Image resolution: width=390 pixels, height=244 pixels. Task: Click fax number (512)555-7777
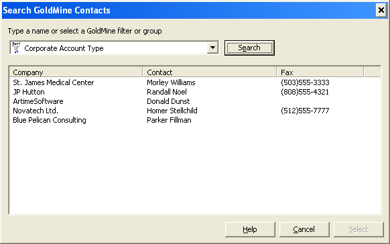(305, 111)
